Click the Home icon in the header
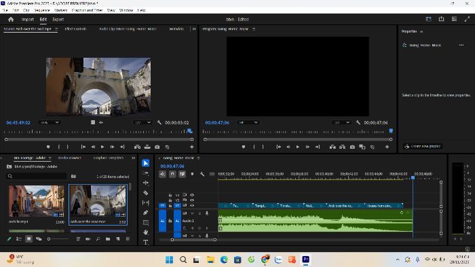 (x=11, y=19)
